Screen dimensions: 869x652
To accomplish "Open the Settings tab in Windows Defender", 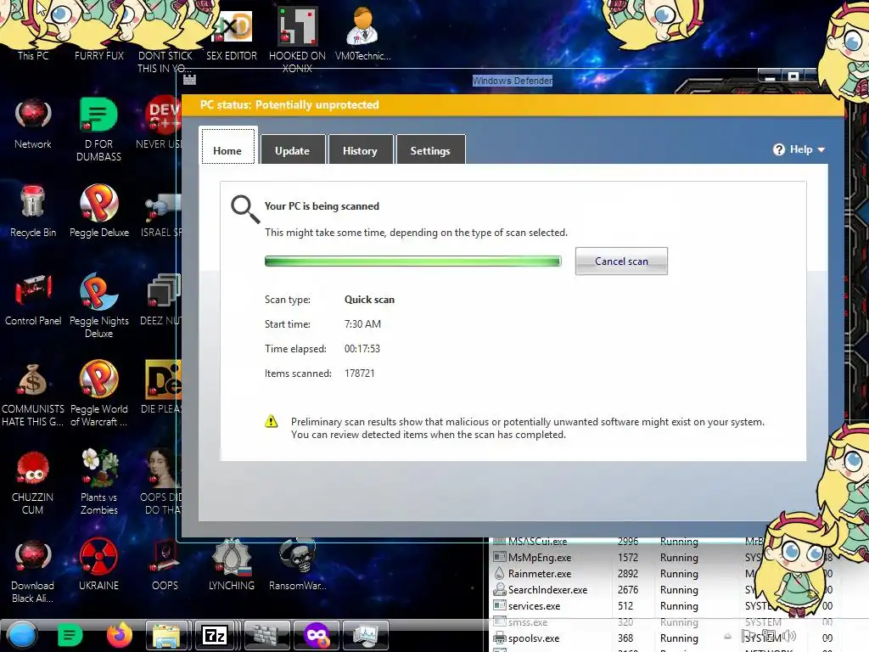I will [430, 149].
